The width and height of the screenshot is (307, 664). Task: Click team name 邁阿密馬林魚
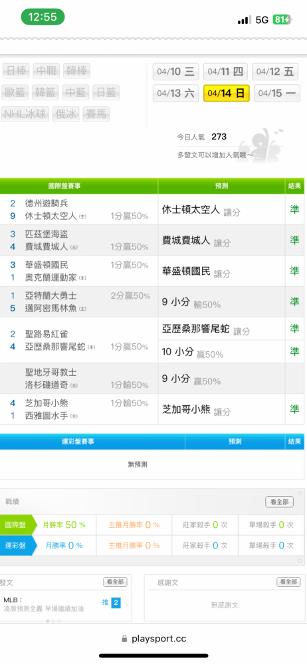51,308
